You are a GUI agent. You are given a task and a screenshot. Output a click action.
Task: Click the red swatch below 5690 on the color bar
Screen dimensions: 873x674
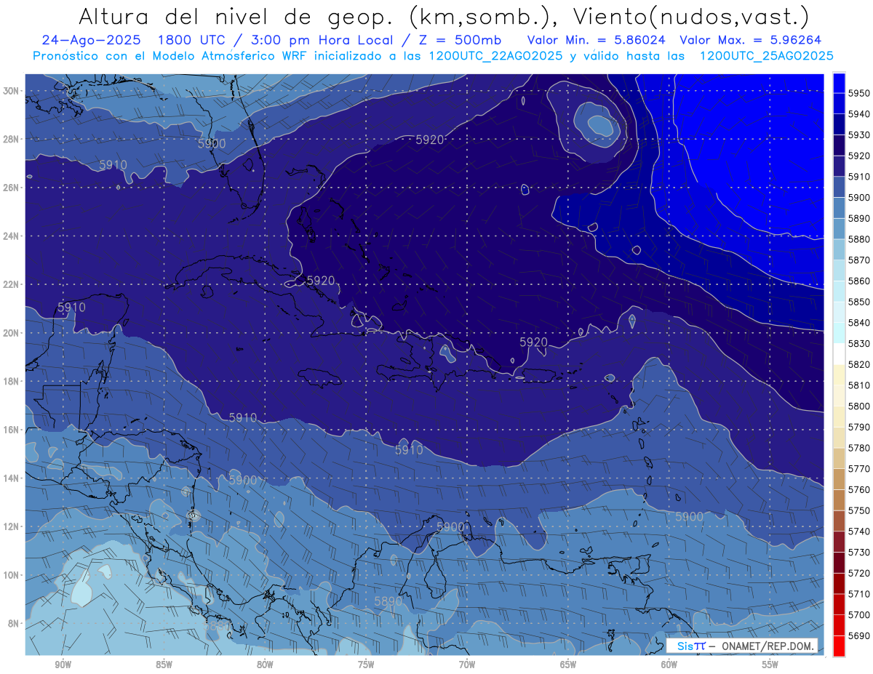point(839,646)
